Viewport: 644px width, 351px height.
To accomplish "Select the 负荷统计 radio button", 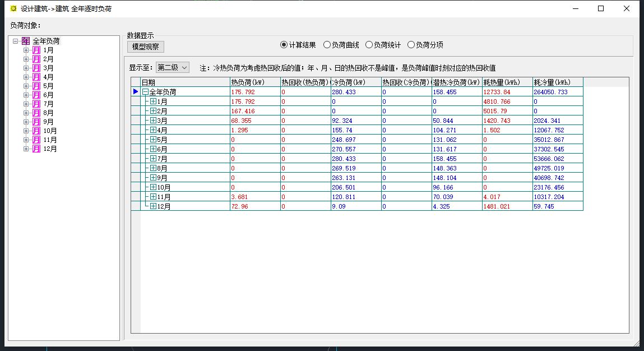I will tap(369, 45).
